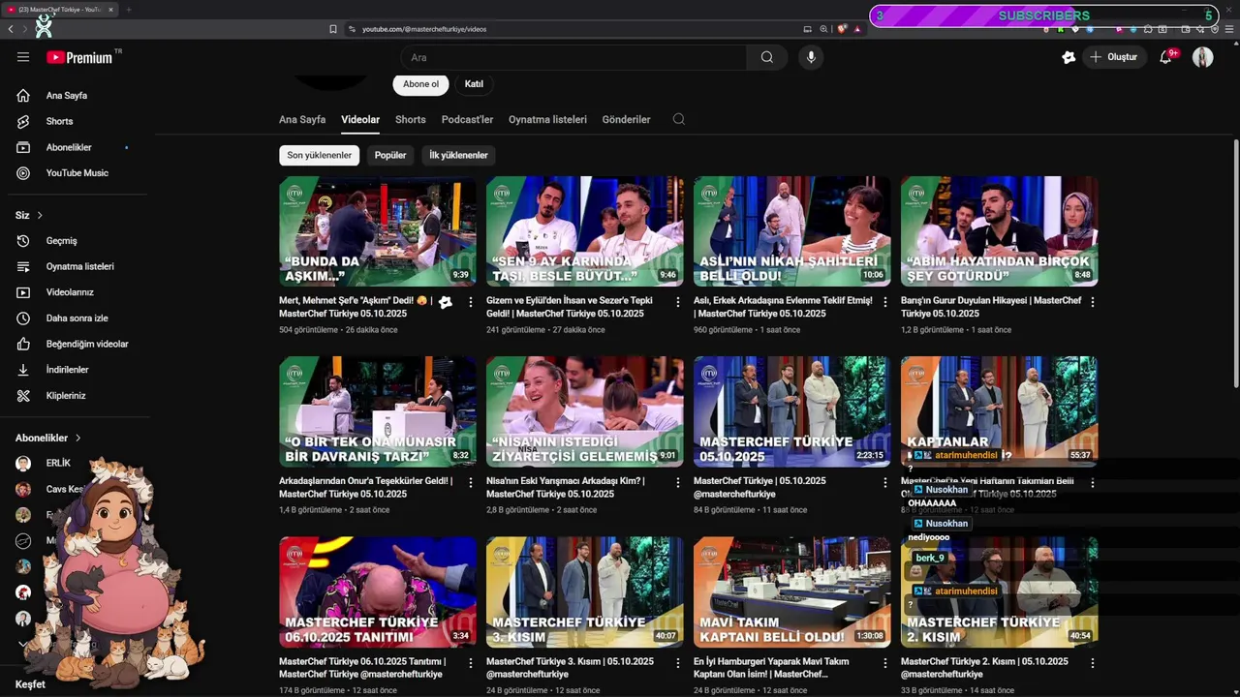Click the Abone ol button
The width and height of the screenshot is (1240, 697).
(420, 84)
